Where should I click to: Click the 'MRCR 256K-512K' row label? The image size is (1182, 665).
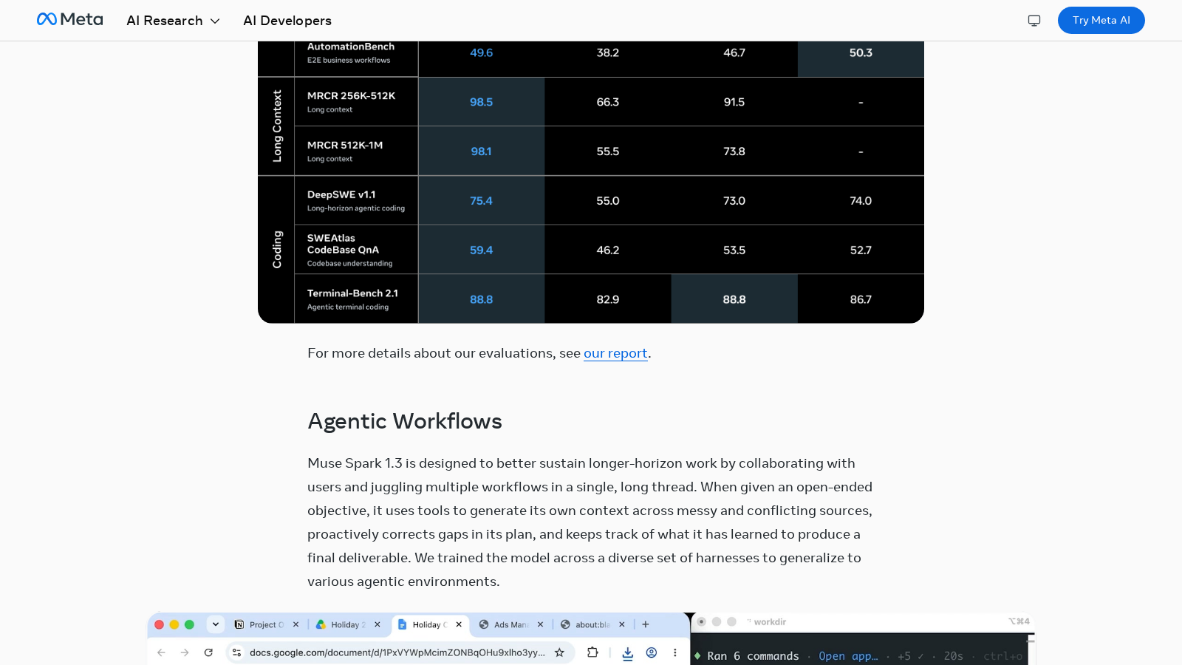351,96
